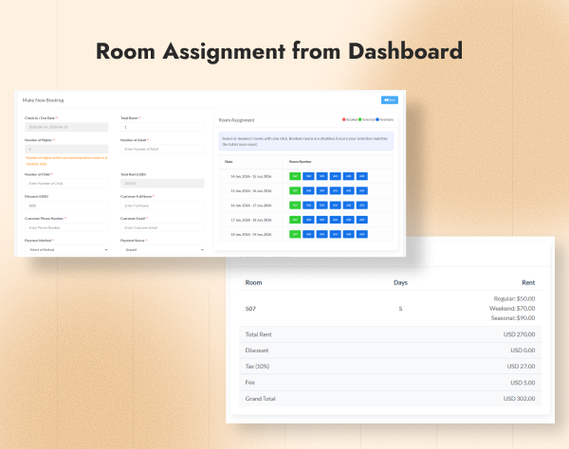Open the Payment Method dropdown

(66, 250)
